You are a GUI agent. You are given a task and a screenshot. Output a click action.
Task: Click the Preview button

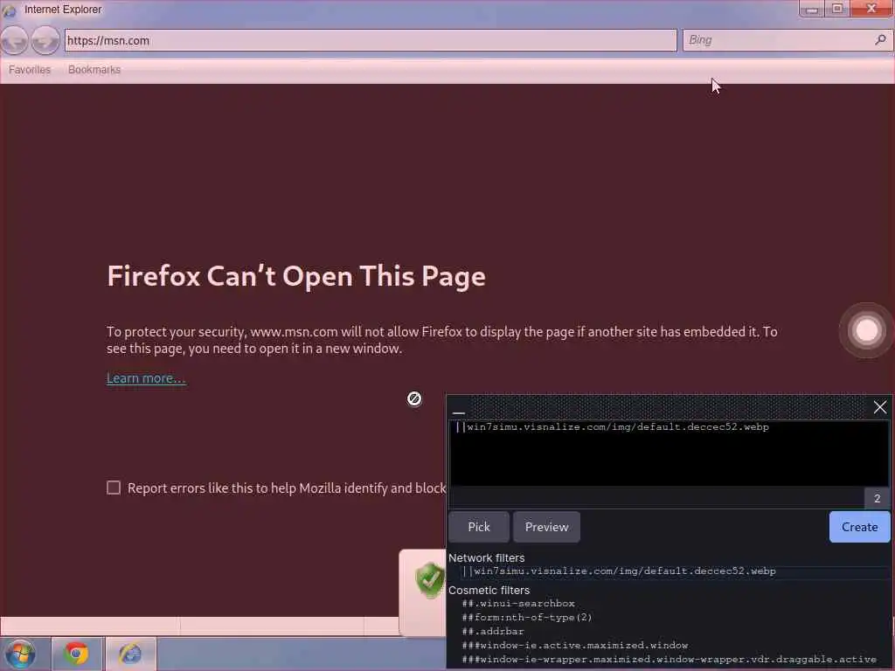(x=546, y=527)
